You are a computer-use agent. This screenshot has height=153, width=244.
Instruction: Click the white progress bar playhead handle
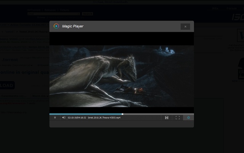pos(122,114)
